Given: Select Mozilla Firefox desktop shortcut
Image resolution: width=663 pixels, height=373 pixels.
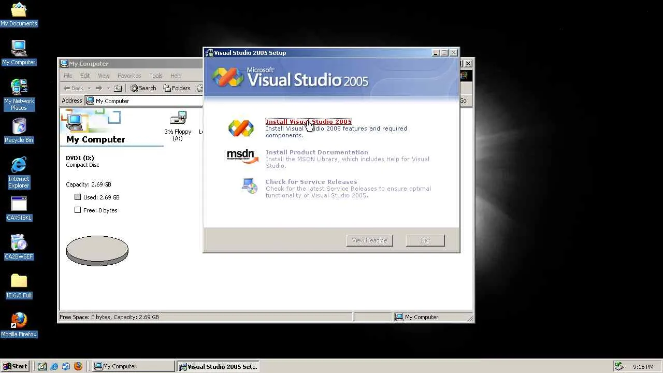Looking at the screenshot, I should tap(19, 325).
